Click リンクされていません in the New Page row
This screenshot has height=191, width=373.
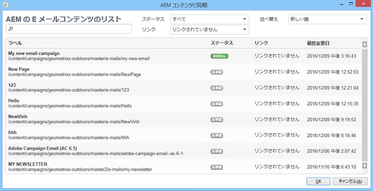(277, 72)
